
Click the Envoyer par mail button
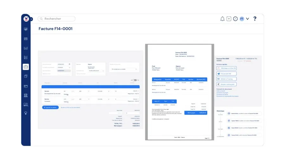[x=226, y=74]
